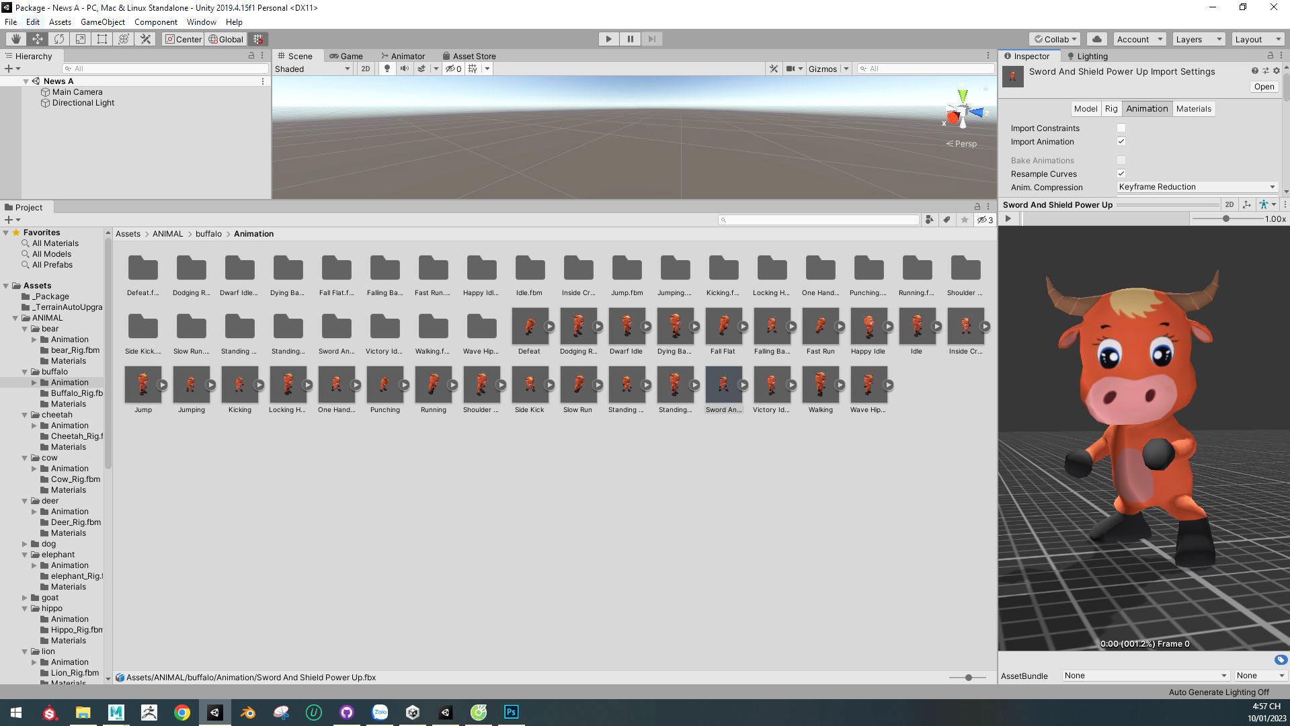
Task: Toggle 2D preview in animation preview
Action: tap(1229, 205)
